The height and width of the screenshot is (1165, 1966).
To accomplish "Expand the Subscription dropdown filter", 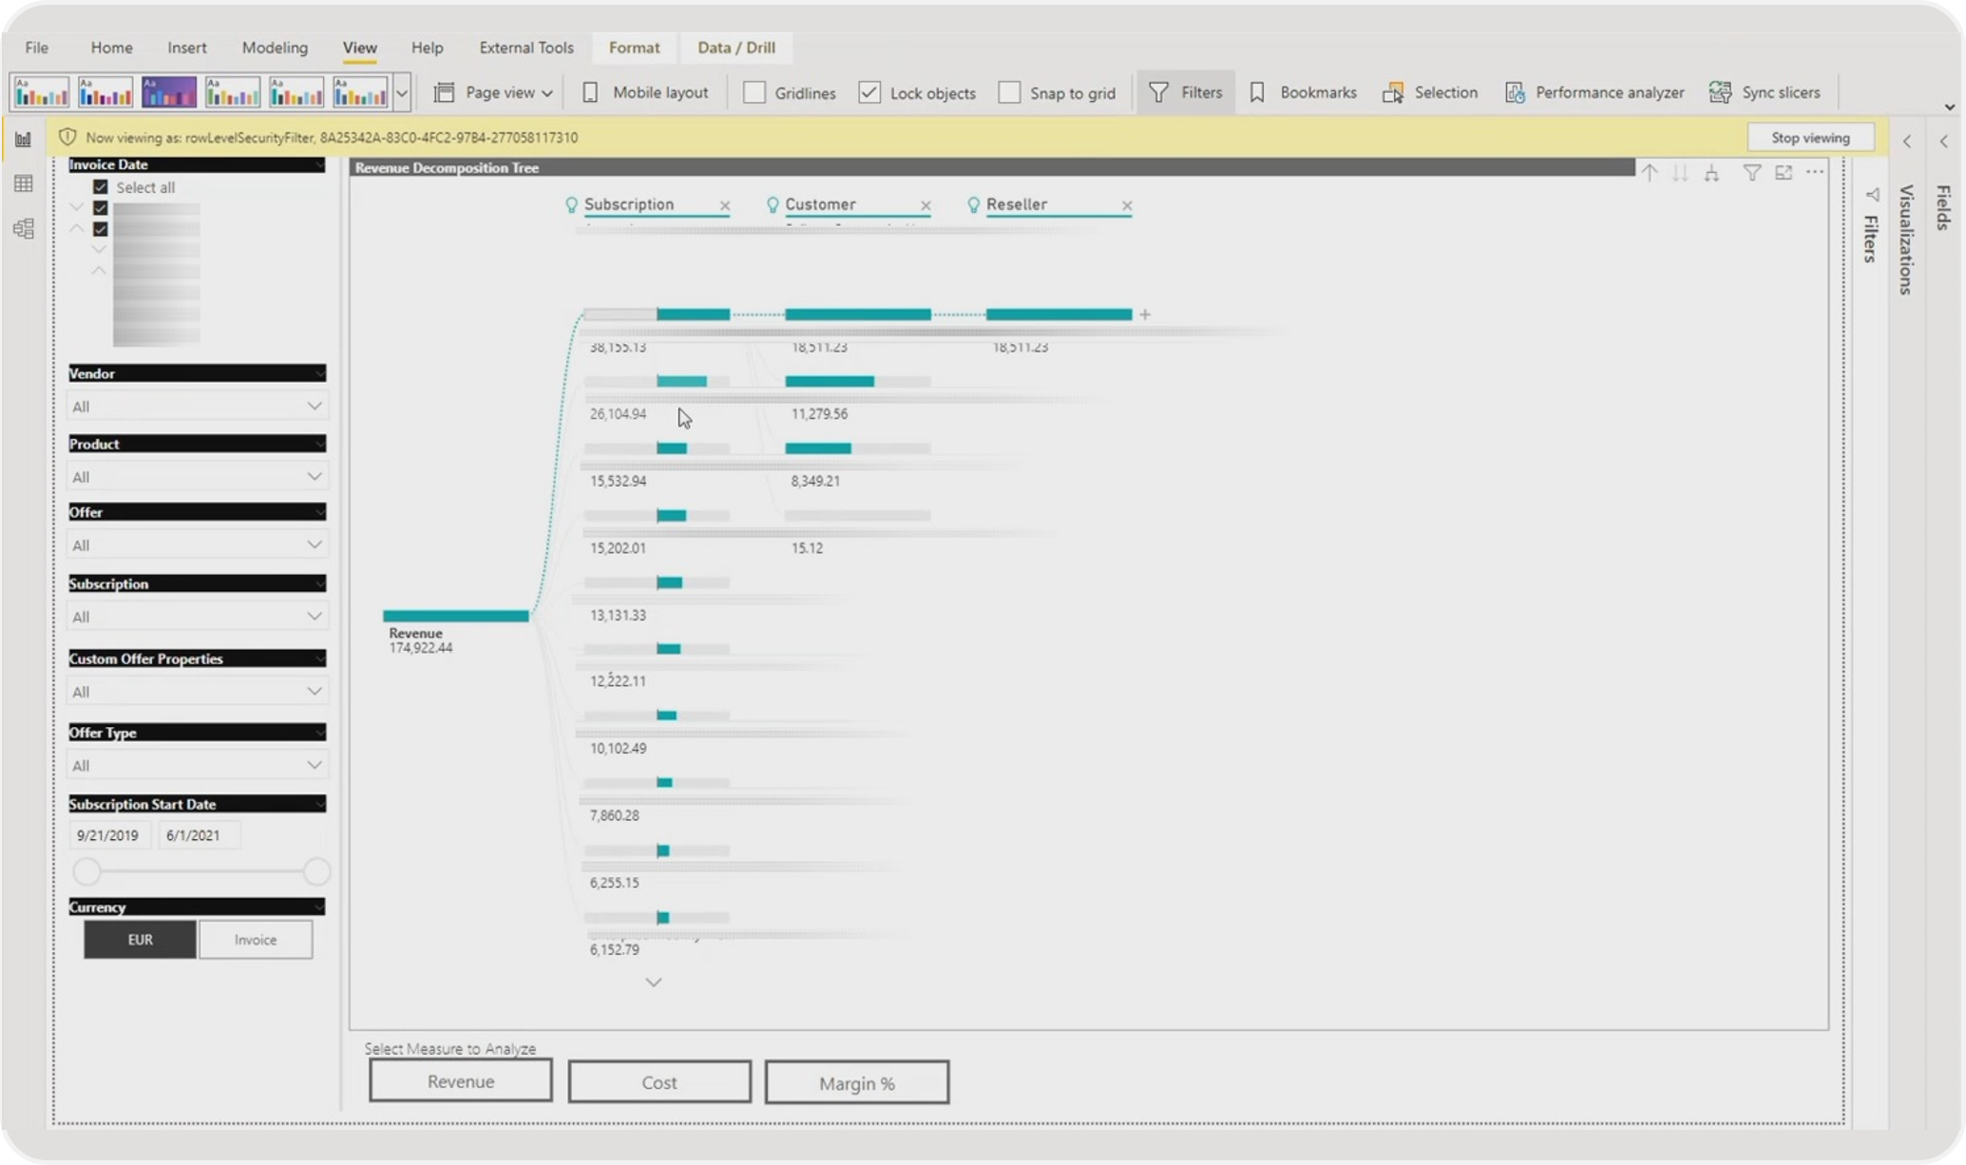I will click(x=314, y=616).
